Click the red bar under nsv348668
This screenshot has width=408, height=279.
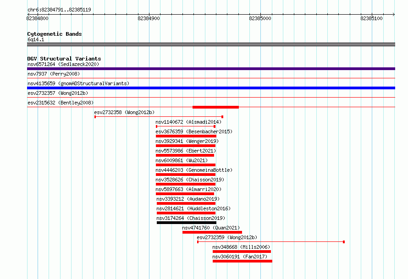click(x=242, y=252)
